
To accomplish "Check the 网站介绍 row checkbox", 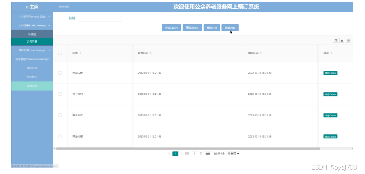I will [x=60, y=137].
